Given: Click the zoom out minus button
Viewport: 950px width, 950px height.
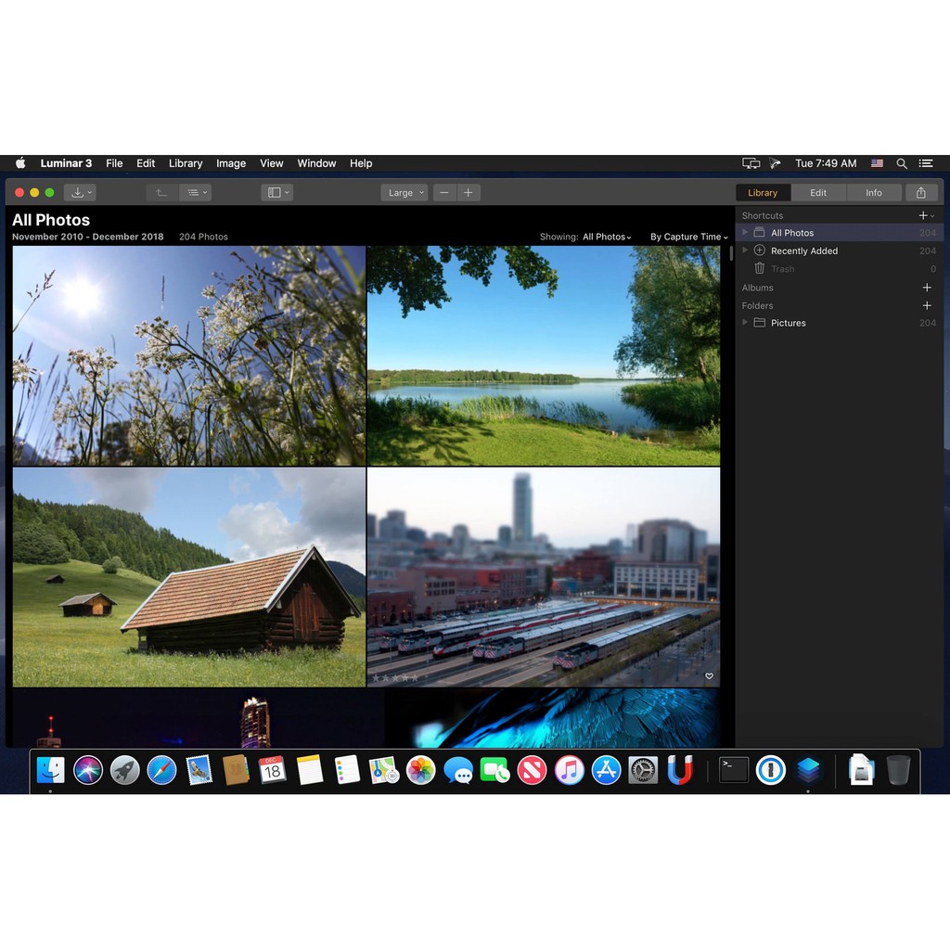Looking at the screenshot, I should click(444, 193).
